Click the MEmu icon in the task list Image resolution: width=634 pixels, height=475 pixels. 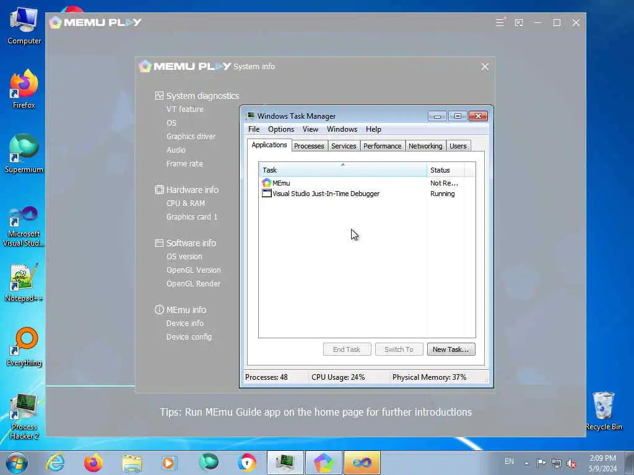coord(266,183)
